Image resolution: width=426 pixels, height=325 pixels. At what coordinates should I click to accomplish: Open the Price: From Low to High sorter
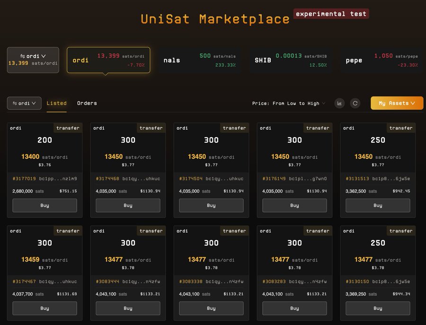click(289, 103)
